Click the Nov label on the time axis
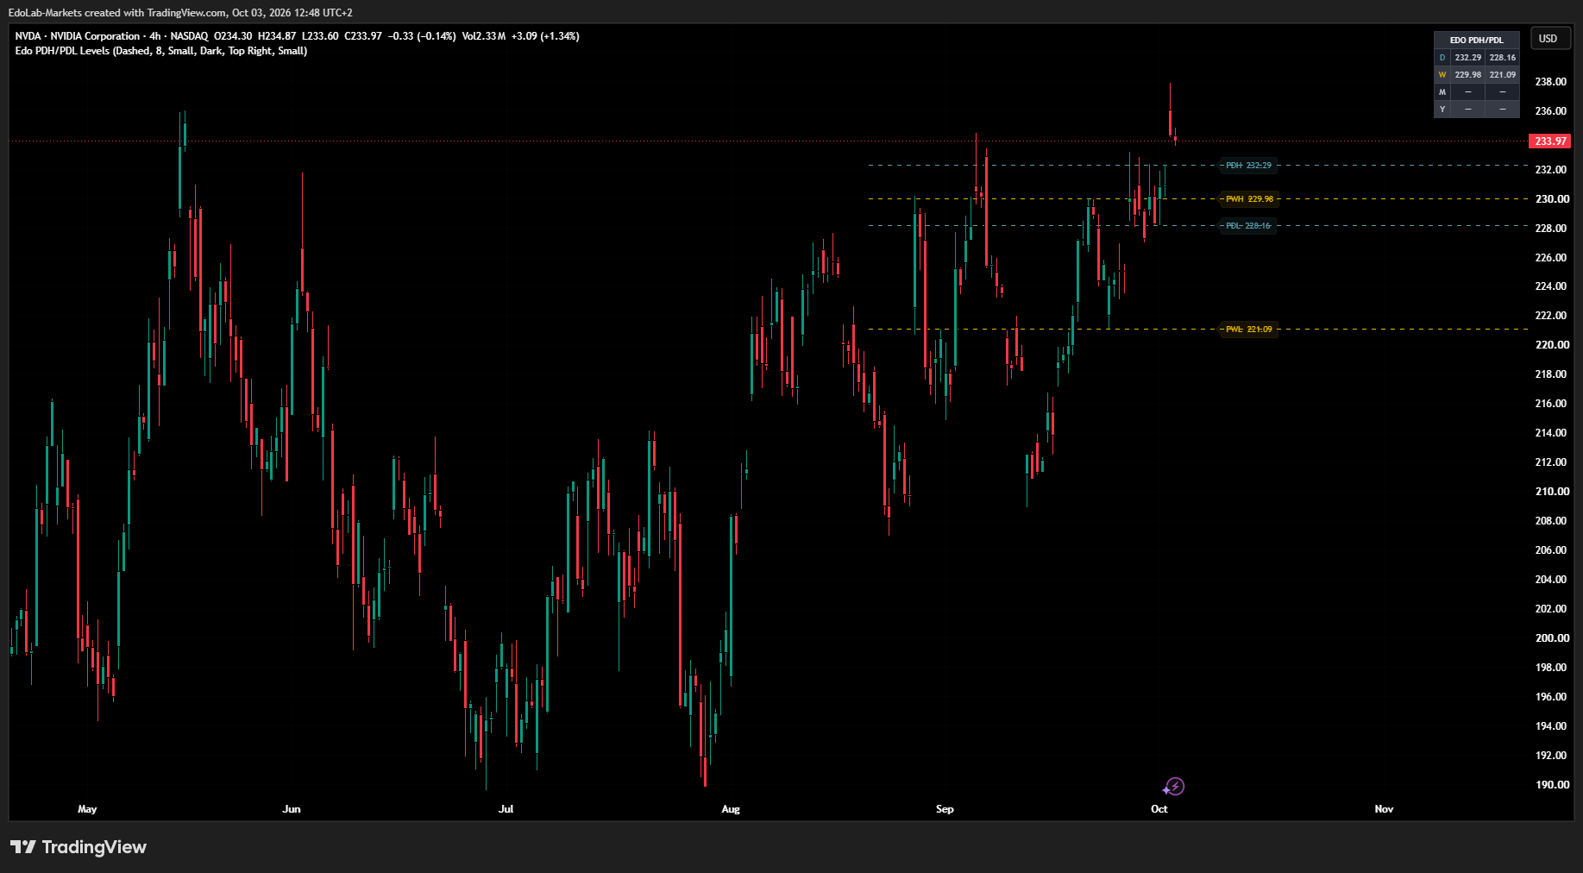The width and height of the screenshot is (1583, 873). [1384, 809]
